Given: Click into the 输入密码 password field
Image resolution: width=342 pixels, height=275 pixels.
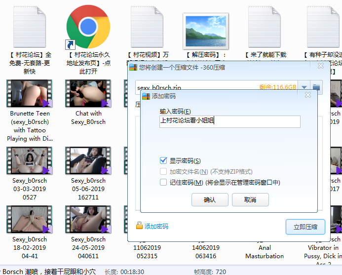Looking at the screenshot, I should coord(229,121).
